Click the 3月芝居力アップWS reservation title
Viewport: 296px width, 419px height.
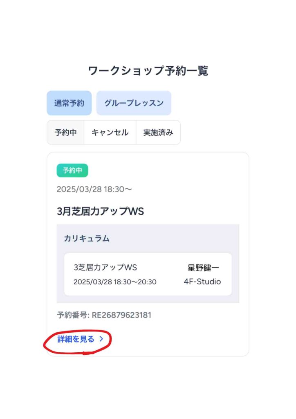(100, 212)
